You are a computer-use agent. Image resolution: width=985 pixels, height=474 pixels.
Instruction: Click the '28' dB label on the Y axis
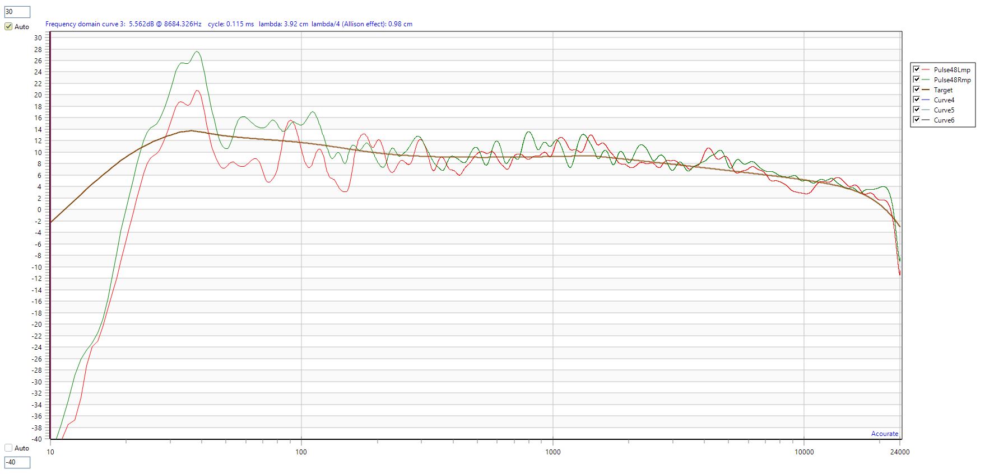(38, 49)
